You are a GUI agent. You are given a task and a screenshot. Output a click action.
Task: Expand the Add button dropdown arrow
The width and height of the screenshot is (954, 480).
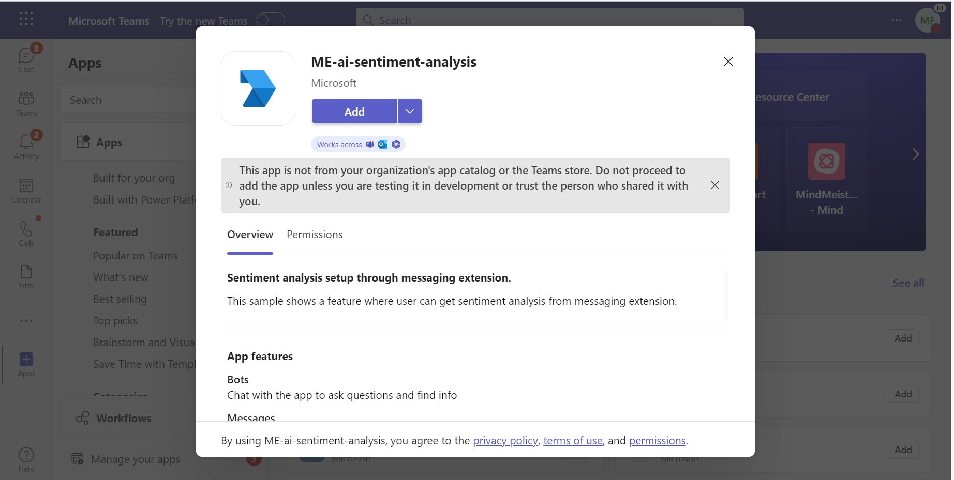[x=410, y=111]
